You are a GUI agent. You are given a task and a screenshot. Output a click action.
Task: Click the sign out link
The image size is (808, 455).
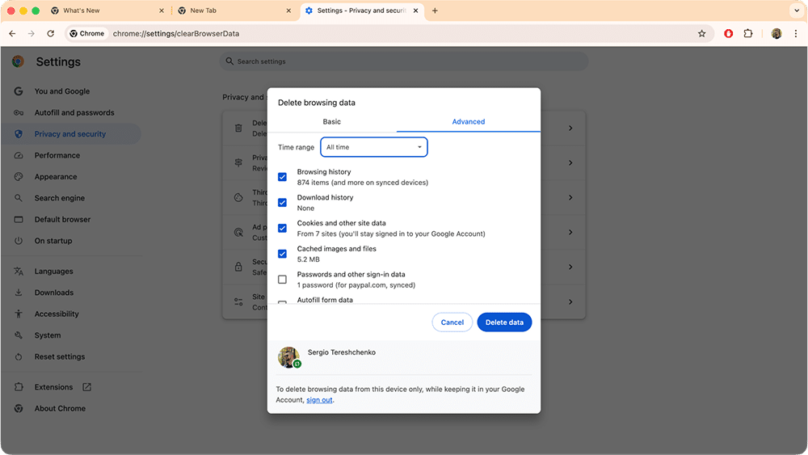click(x=319, y=400)
